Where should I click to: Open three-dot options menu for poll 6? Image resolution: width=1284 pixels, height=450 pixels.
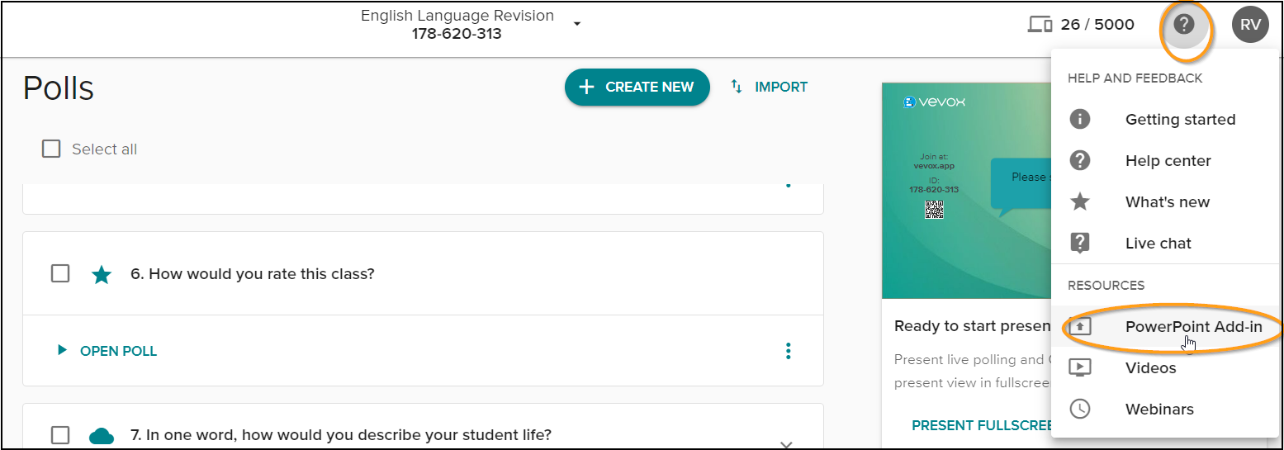pos(789,351)
